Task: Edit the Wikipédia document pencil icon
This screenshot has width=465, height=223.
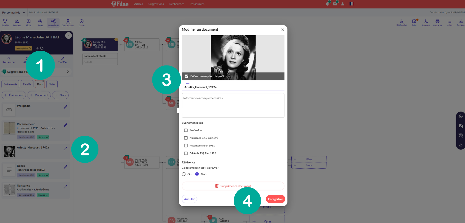Action: point(65,107)
